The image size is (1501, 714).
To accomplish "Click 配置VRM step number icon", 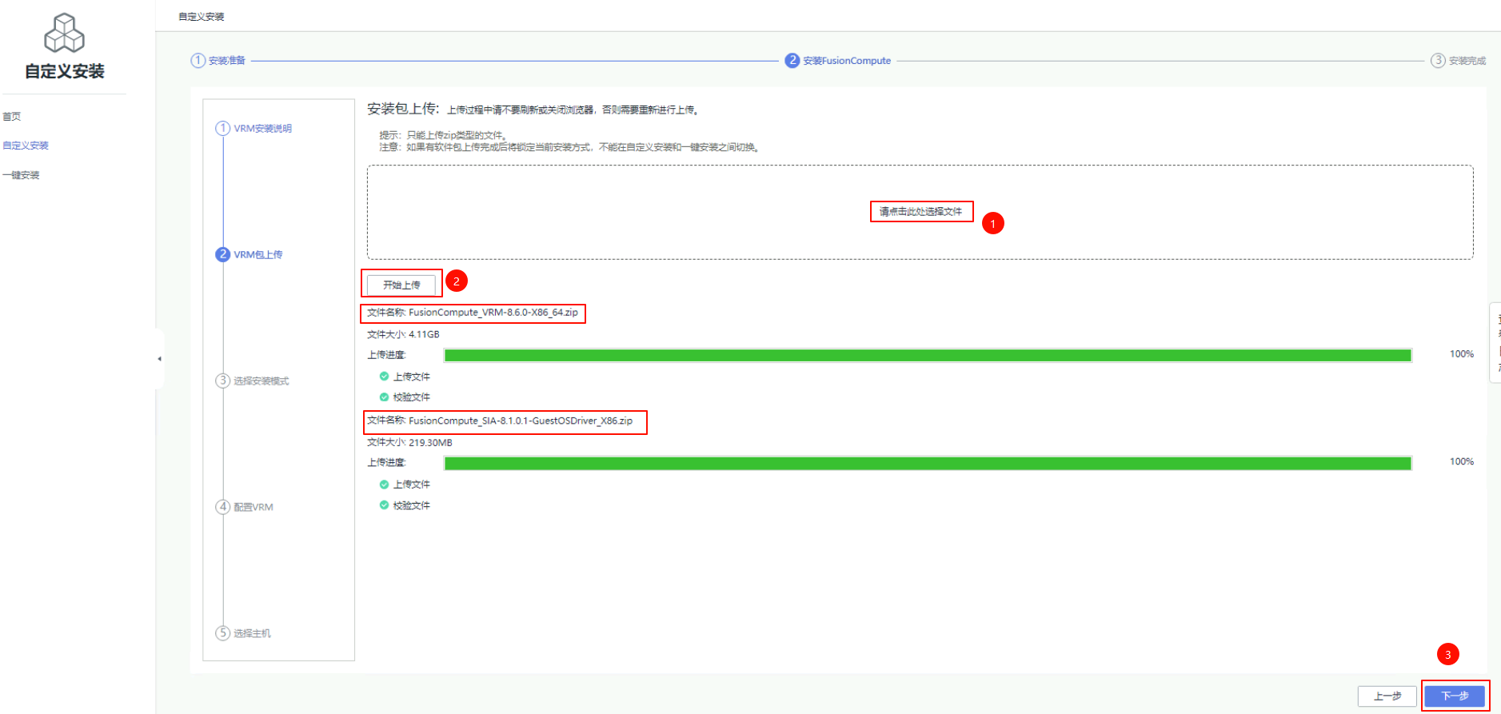I will [223, 507].
